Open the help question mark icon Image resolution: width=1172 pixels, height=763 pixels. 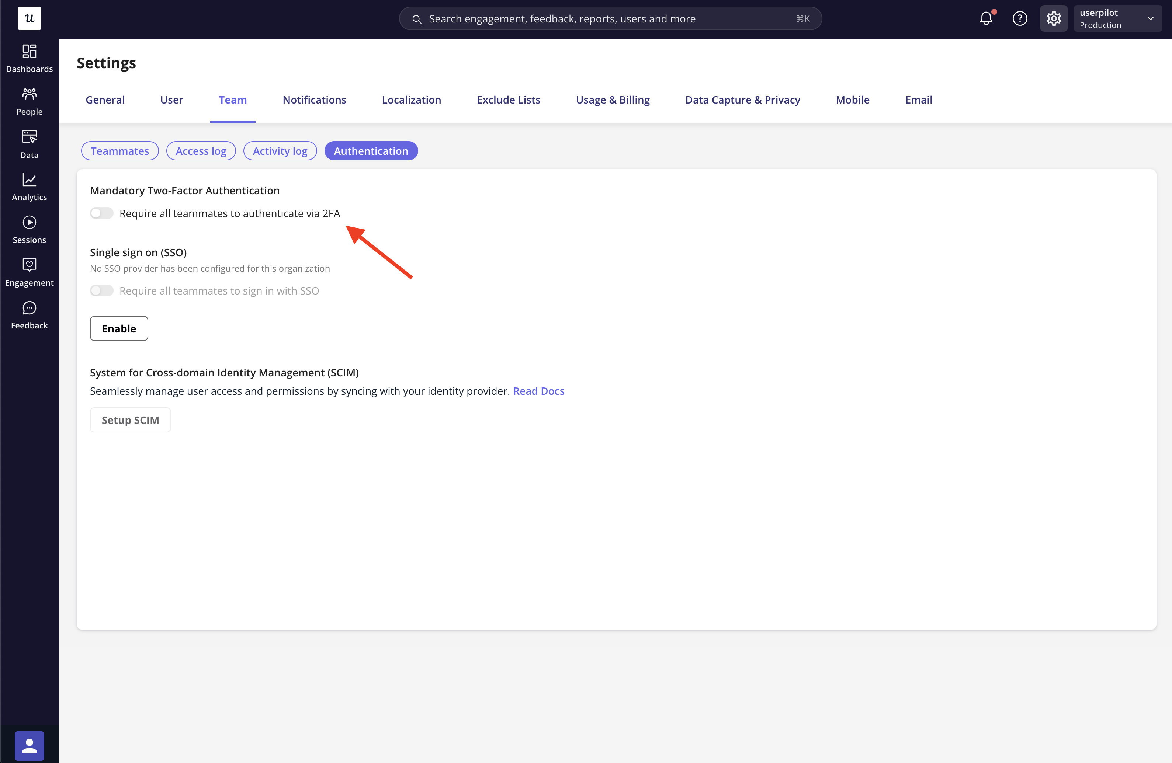tap(1019, 19)
